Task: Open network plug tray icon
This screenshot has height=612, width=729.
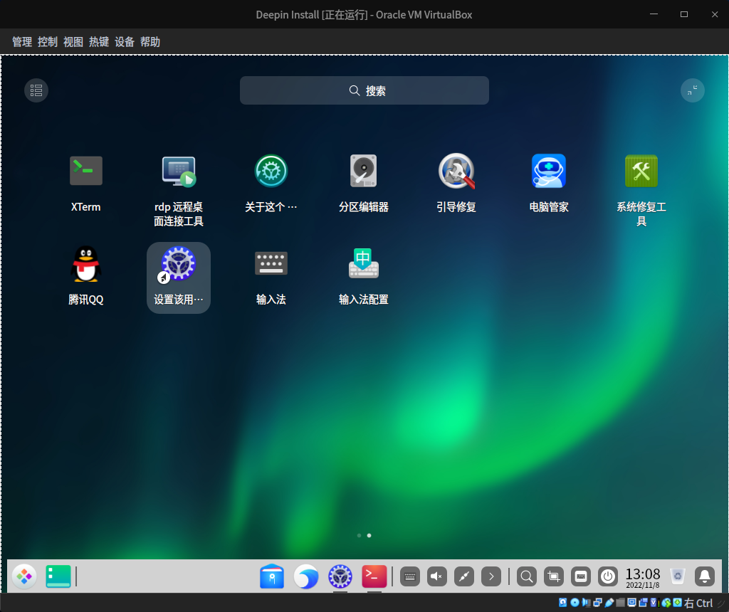Action: pos(464,576)
